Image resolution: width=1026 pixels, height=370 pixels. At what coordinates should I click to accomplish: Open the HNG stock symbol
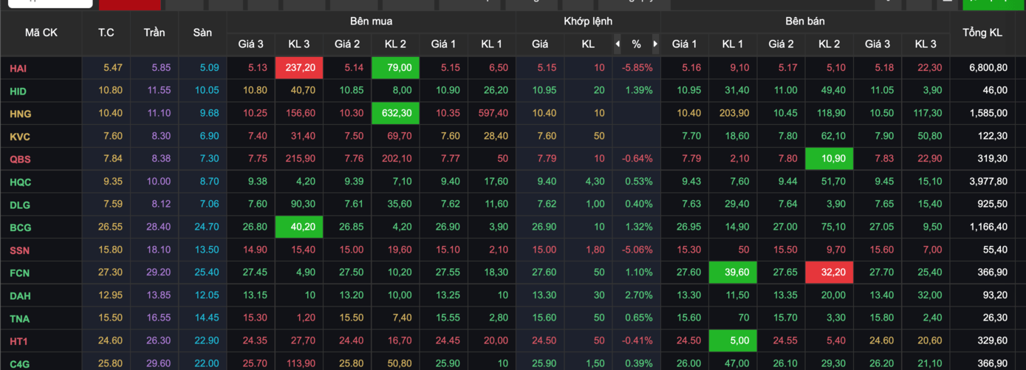click(21, 114)
